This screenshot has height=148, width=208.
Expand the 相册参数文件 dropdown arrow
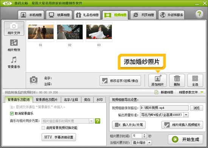(202, 92)
